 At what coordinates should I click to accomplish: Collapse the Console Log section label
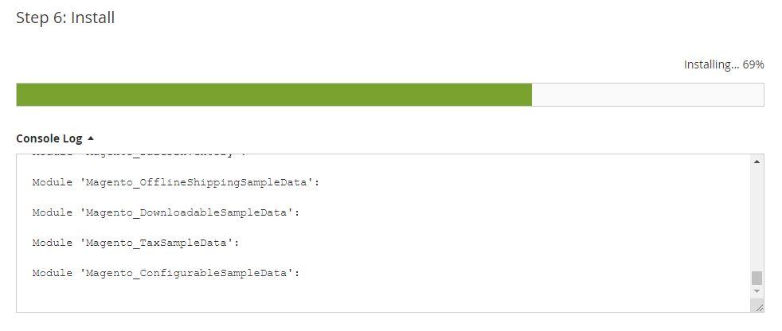[x=49, y=138]
